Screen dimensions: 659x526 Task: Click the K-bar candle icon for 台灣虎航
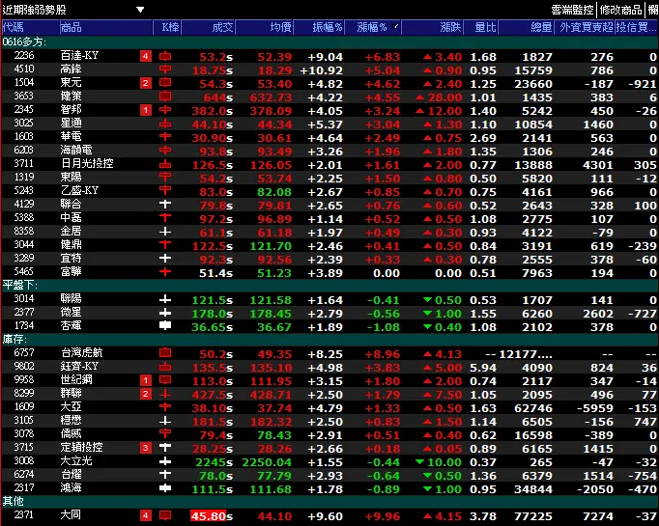[x=165, y=353]
